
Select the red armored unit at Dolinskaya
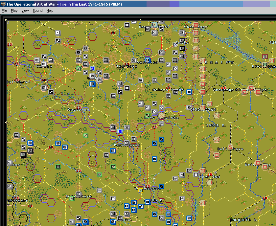click(x=230, y=147)
